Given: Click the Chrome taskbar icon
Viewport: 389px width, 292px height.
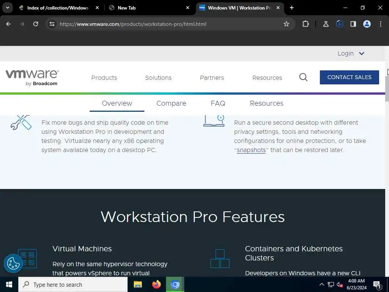Looking at the screenshot, I should click(x=175, y=284).
